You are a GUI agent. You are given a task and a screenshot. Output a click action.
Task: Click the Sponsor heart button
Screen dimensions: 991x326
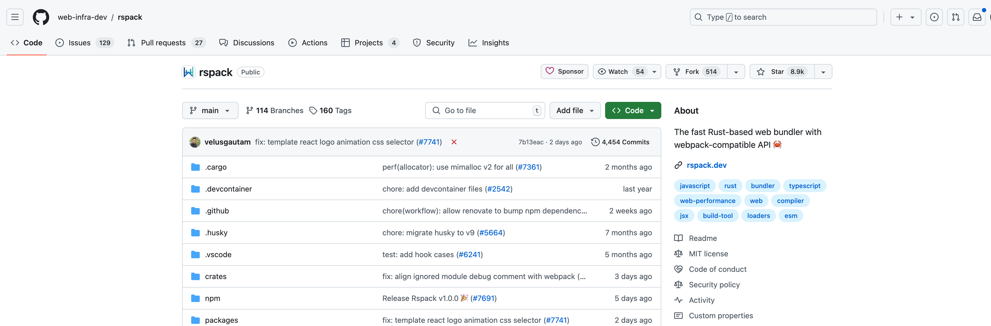(564, 71)
